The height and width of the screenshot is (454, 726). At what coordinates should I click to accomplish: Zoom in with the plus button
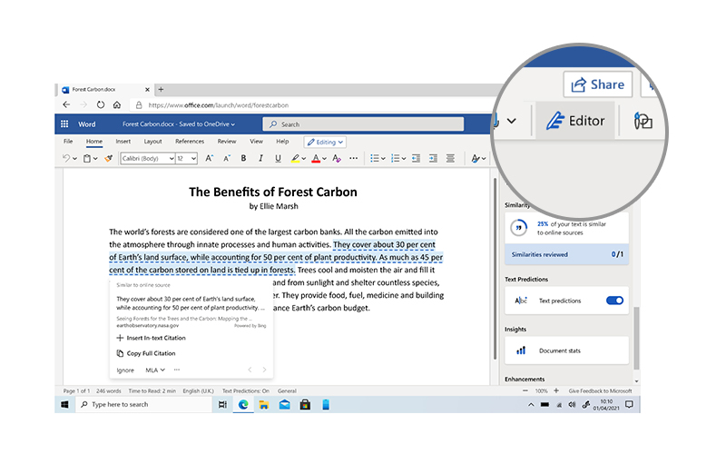point(556,391)
